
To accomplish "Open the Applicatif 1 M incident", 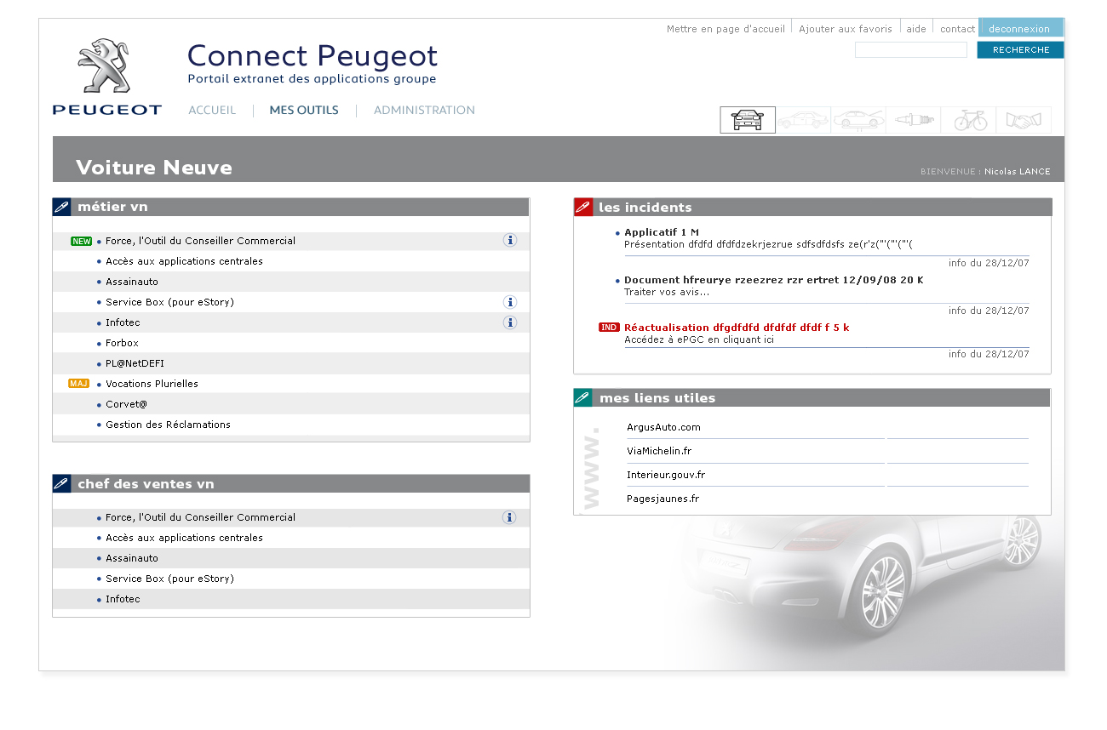I will [662, 232].
